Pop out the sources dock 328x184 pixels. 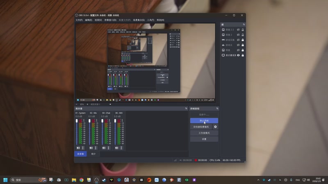click(244, 25)
